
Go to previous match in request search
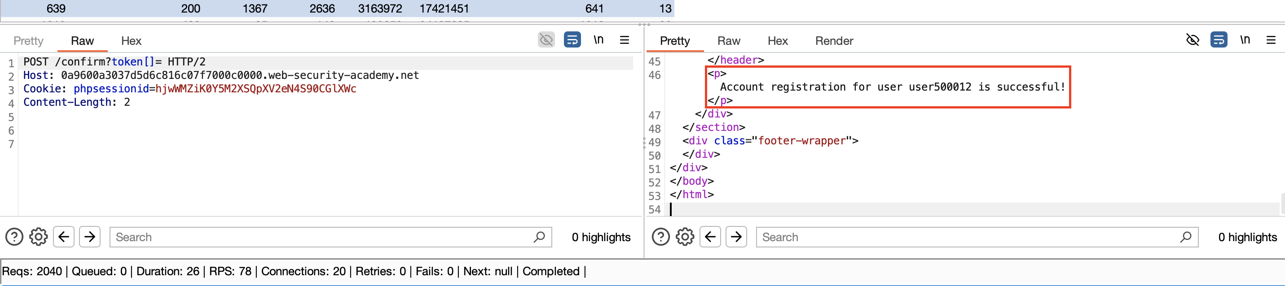[x=64, y=237]
